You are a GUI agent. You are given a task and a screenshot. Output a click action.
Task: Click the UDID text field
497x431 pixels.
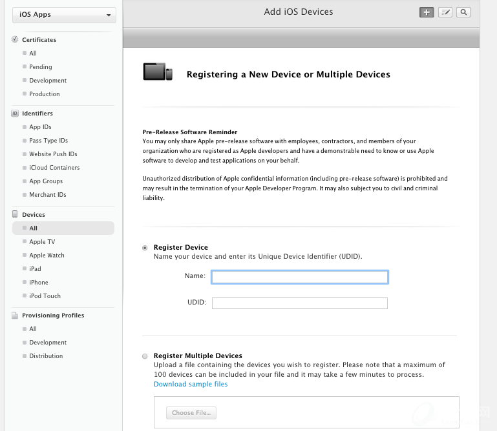(300, 303)
